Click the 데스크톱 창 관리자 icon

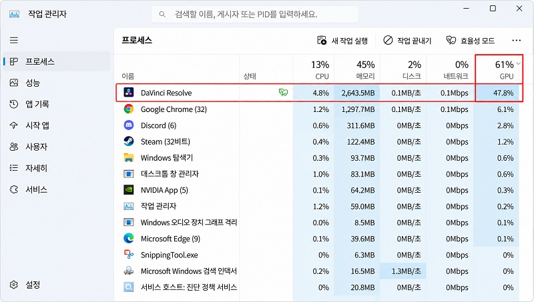(129, 174)
